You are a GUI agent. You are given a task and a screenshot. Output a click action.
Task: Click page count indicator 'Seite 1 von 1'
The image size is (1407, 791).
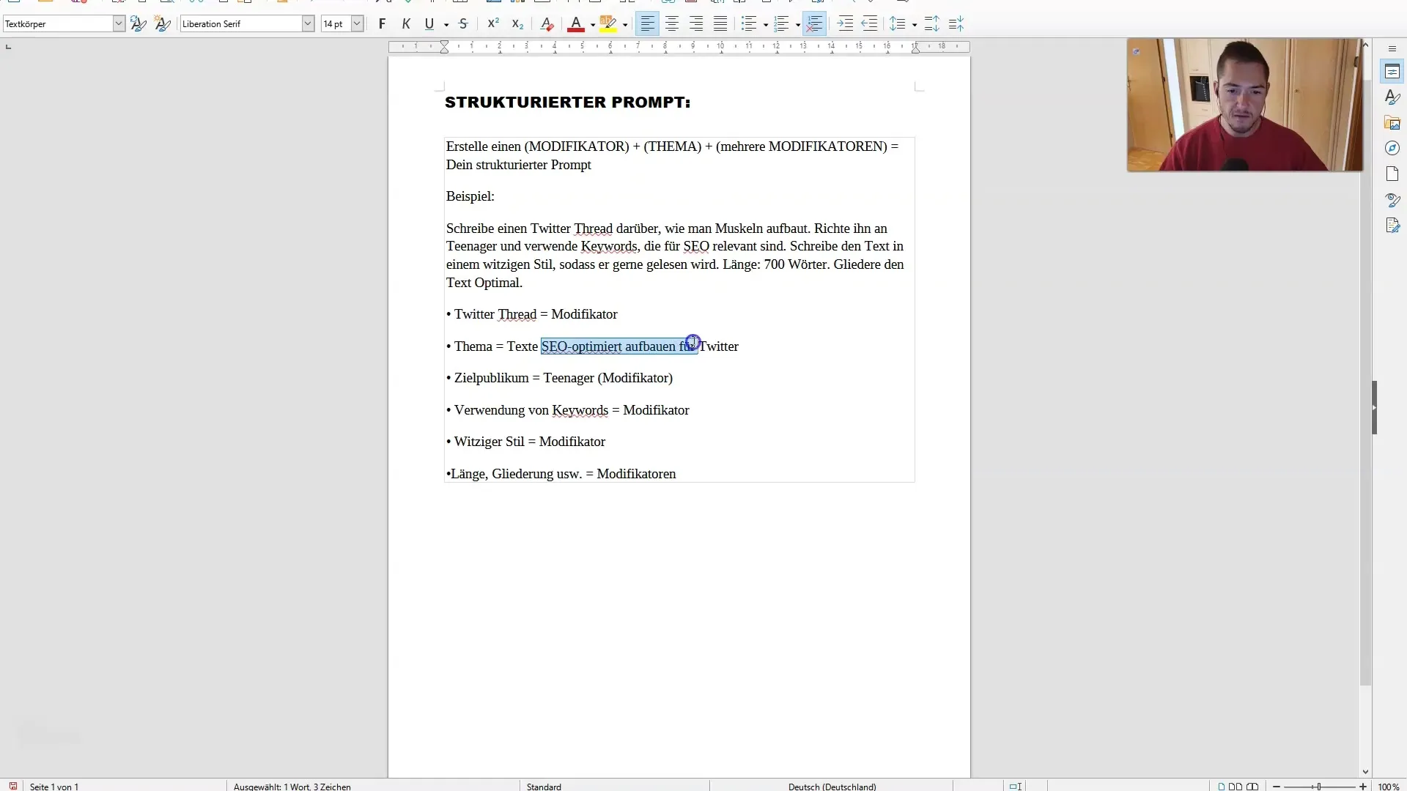(53, 786)
